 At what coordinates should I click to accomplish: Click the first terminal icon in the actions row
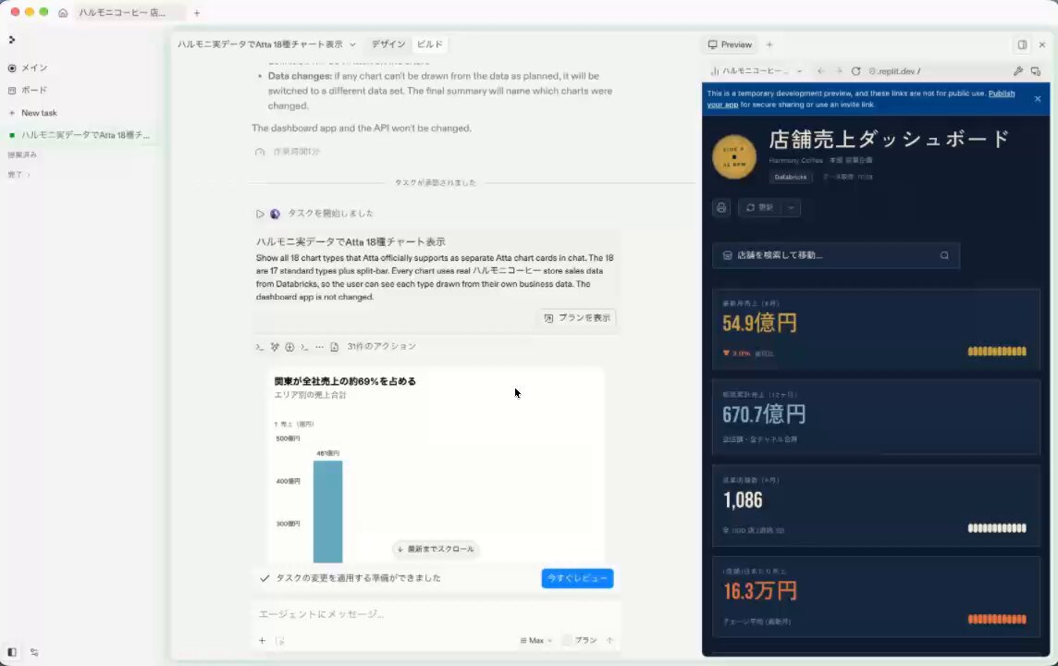260,347
